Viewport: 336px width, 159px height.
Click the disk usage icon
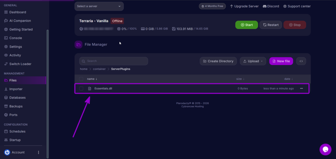[x=174, y=29]
